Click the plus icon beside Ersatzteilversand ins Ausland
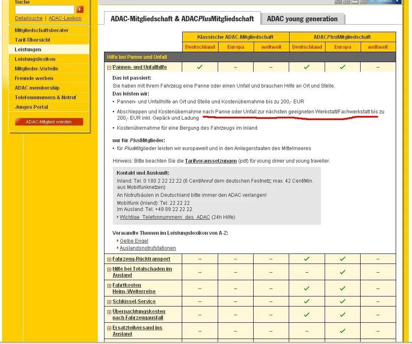412x344 pixels. coord(109,328)
